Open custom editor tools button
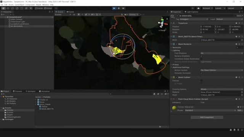Viewport: 244px width, 137px height. (31, 8)
